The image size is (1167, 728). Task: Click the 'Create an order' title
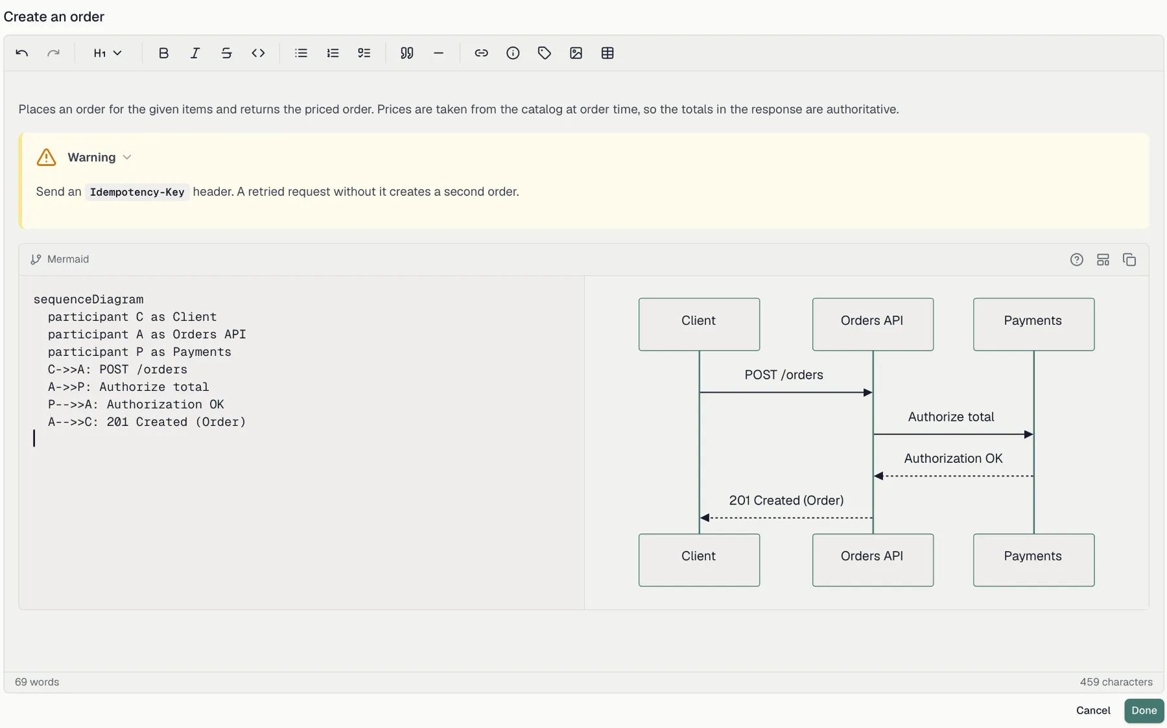[54, 17]
